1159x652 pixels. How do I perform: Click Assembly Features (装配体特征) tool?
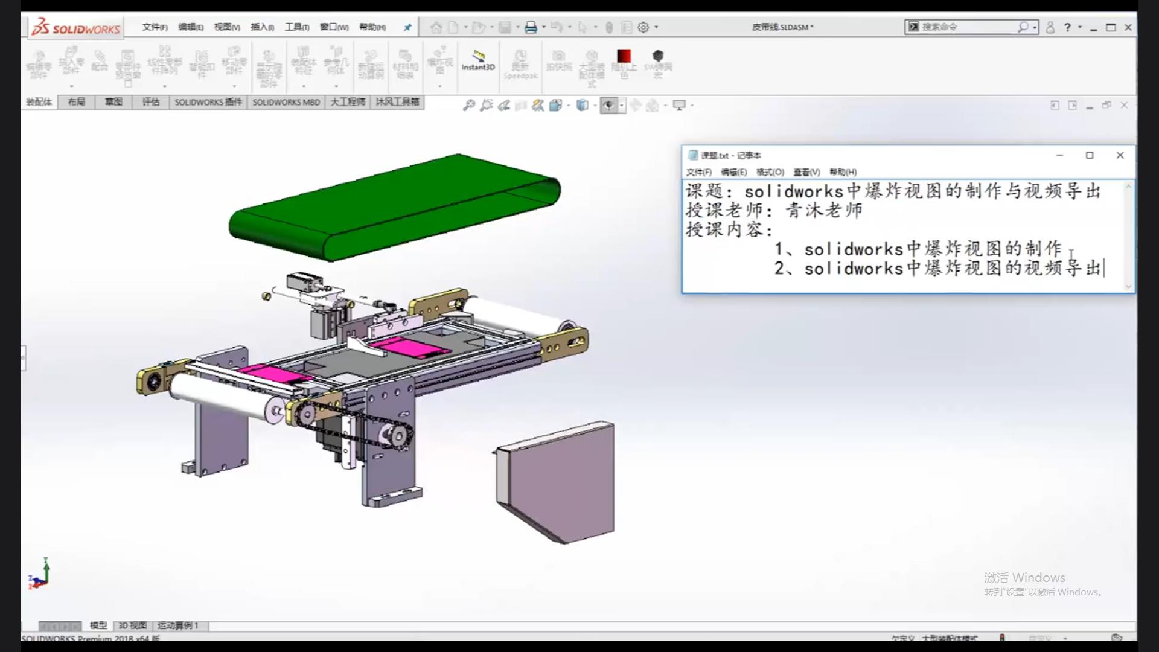[x=304, y=60]
